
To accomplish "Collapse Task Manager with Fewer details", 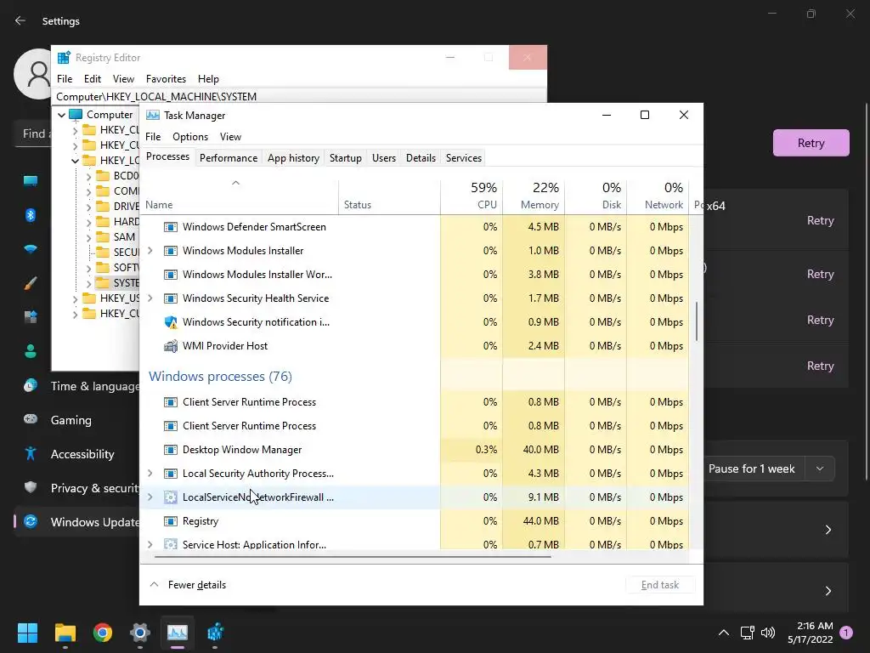I will coord(188,585).
